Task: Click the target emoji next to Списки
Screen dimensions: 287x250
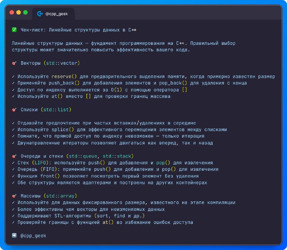Action: point(14,110)
